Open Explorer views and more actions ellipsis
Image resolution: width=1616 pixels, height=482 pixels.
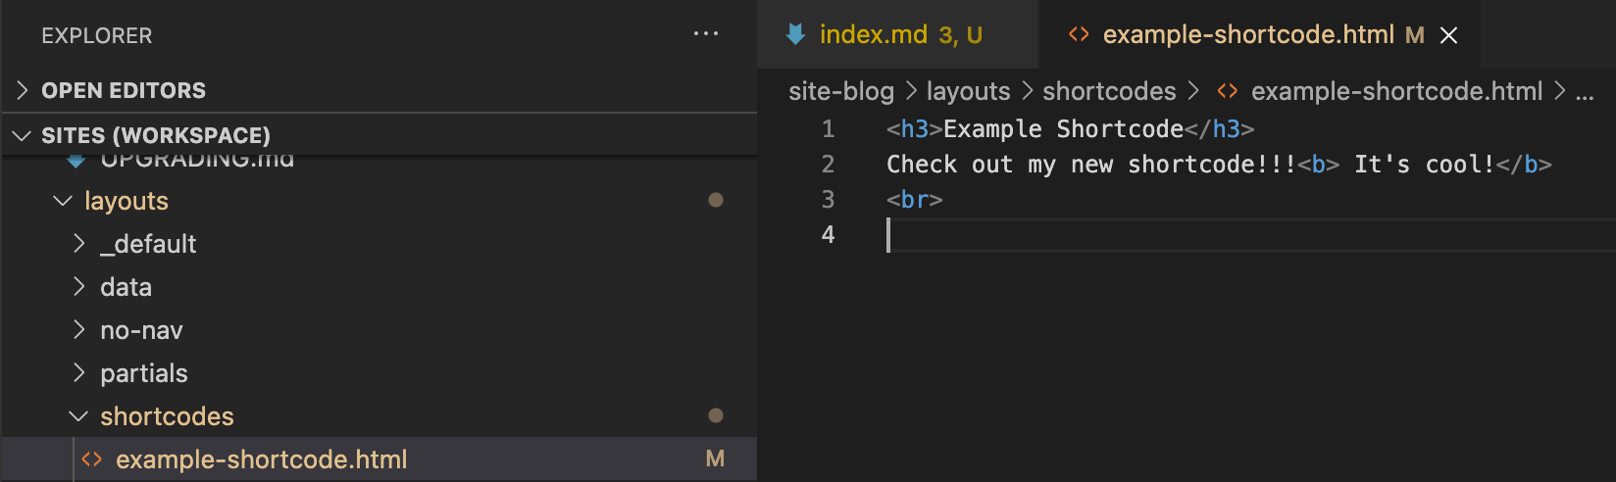pos(706,33)
